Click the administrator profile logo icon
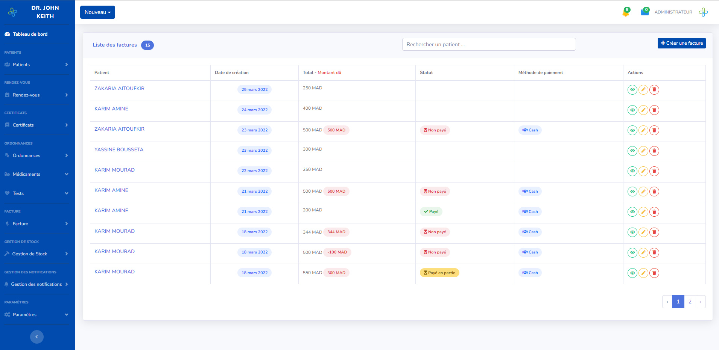The image size is (719, 350). point(703,12)
